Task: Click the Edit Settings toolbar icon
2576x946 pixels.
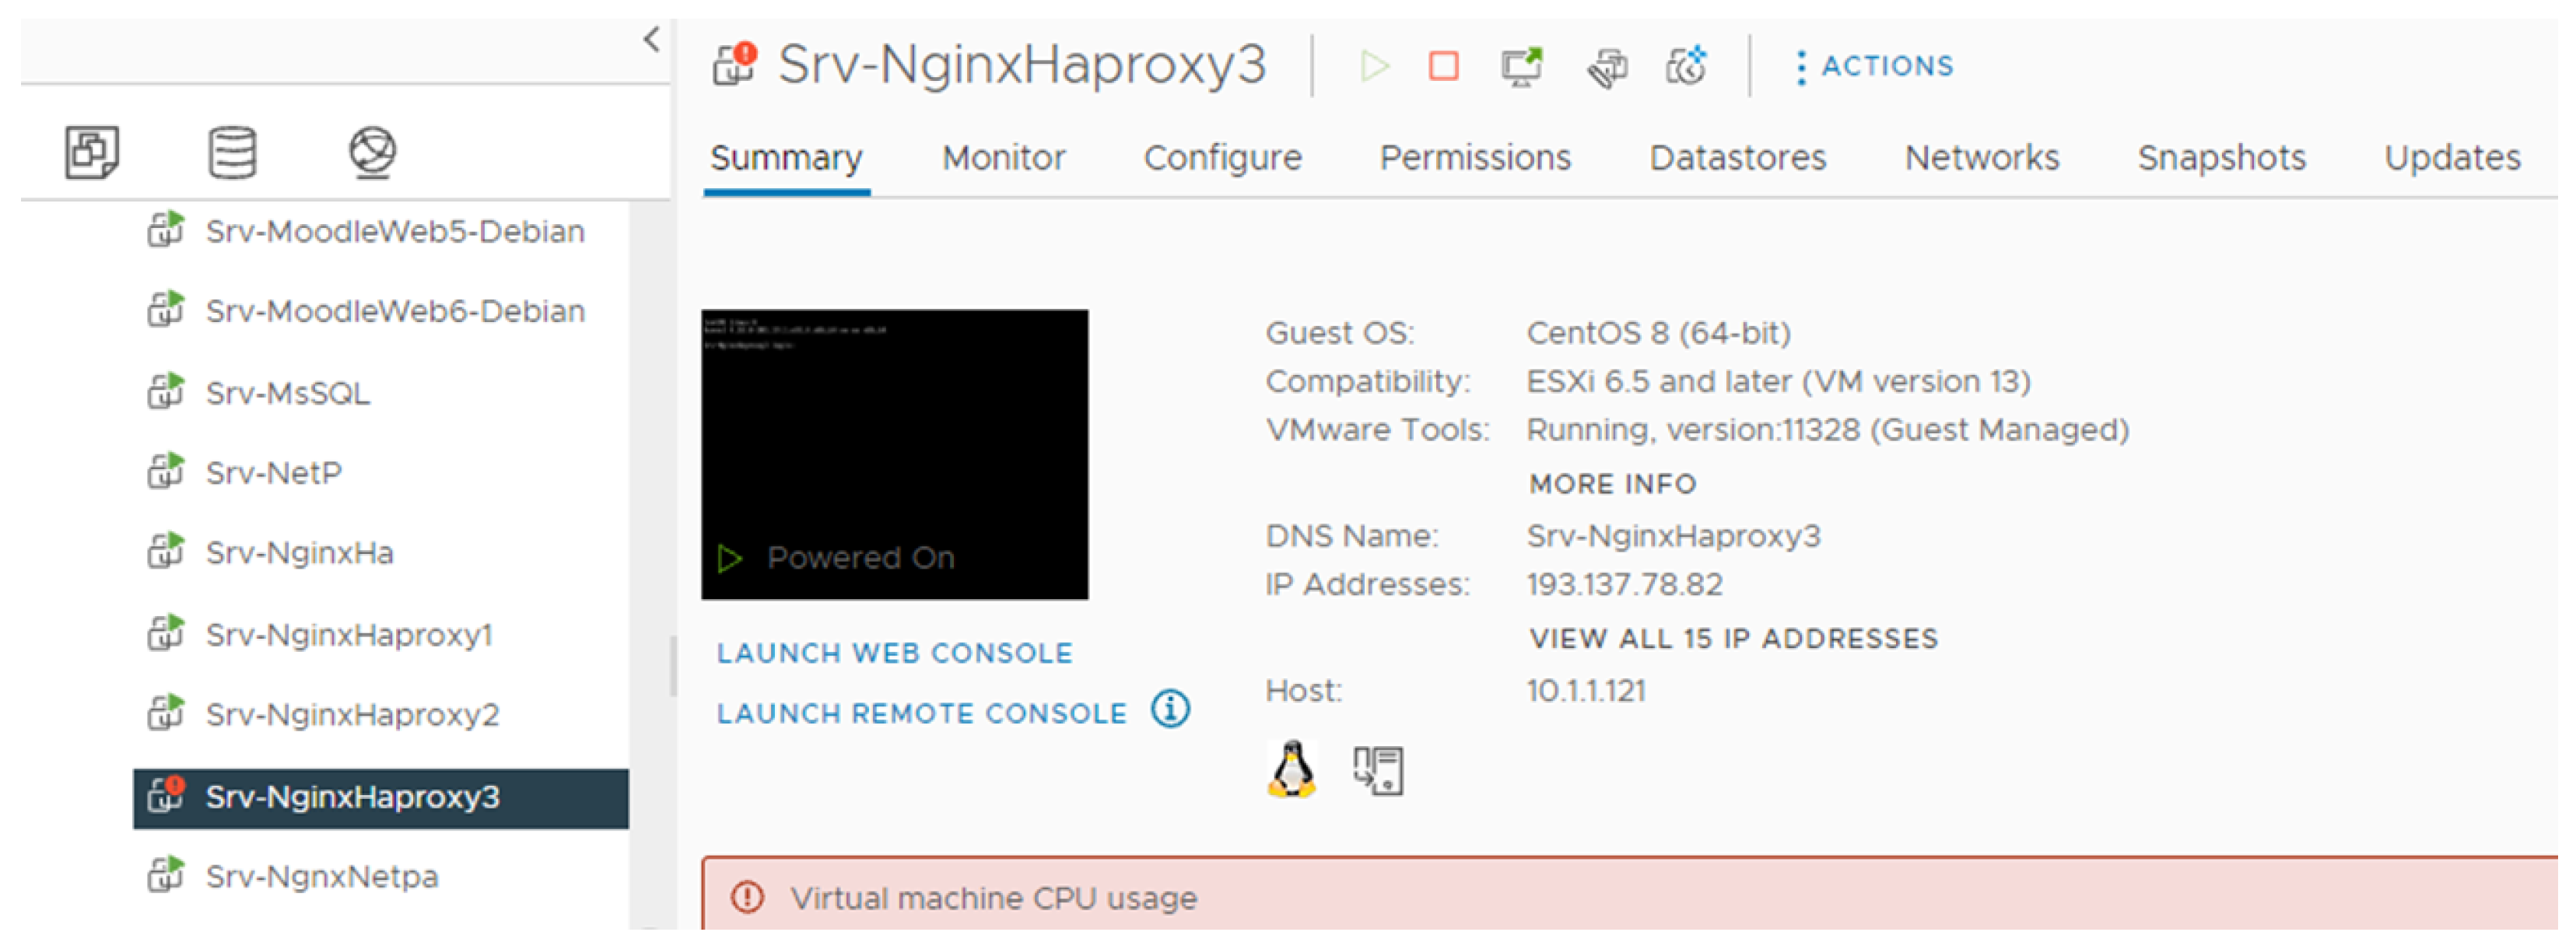Action: coord(1607,68)
